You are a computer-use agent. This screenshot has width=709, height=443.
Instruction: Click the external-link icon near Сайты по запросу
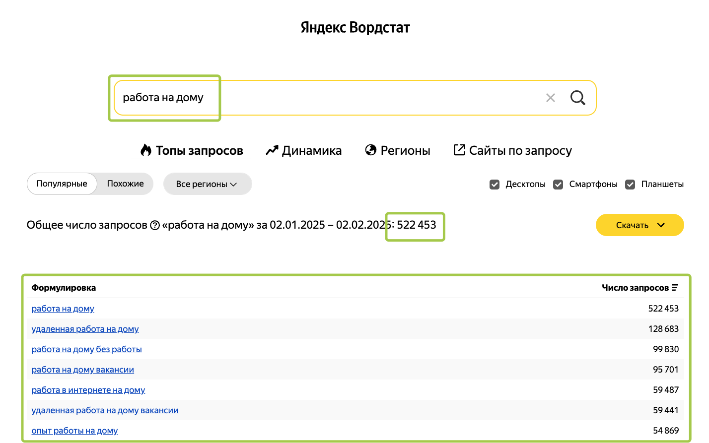(x=459, y=150)
